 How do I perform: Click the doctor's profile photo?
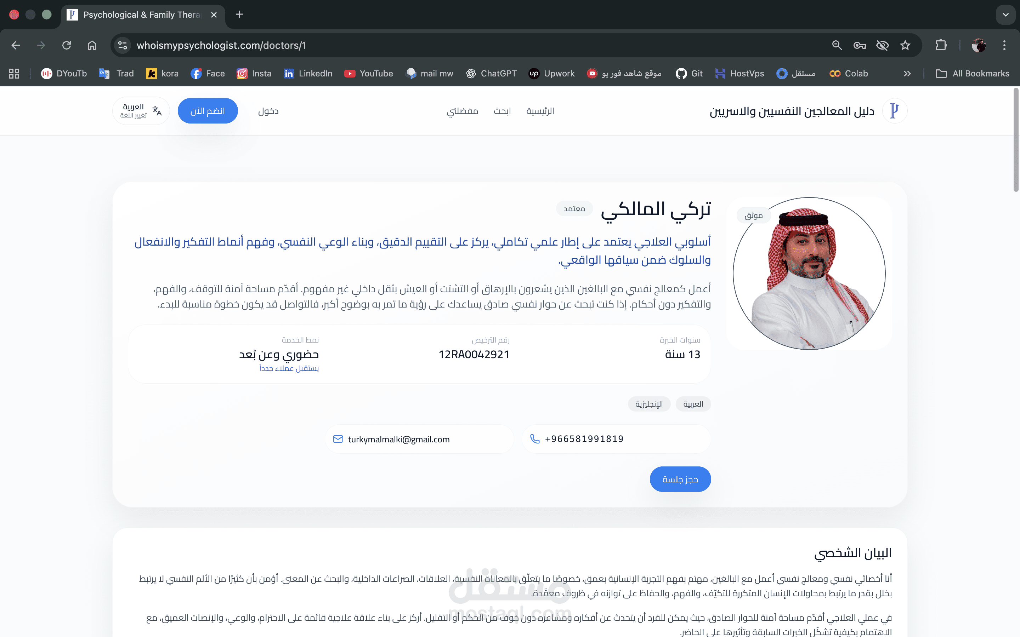pos(809,274)
